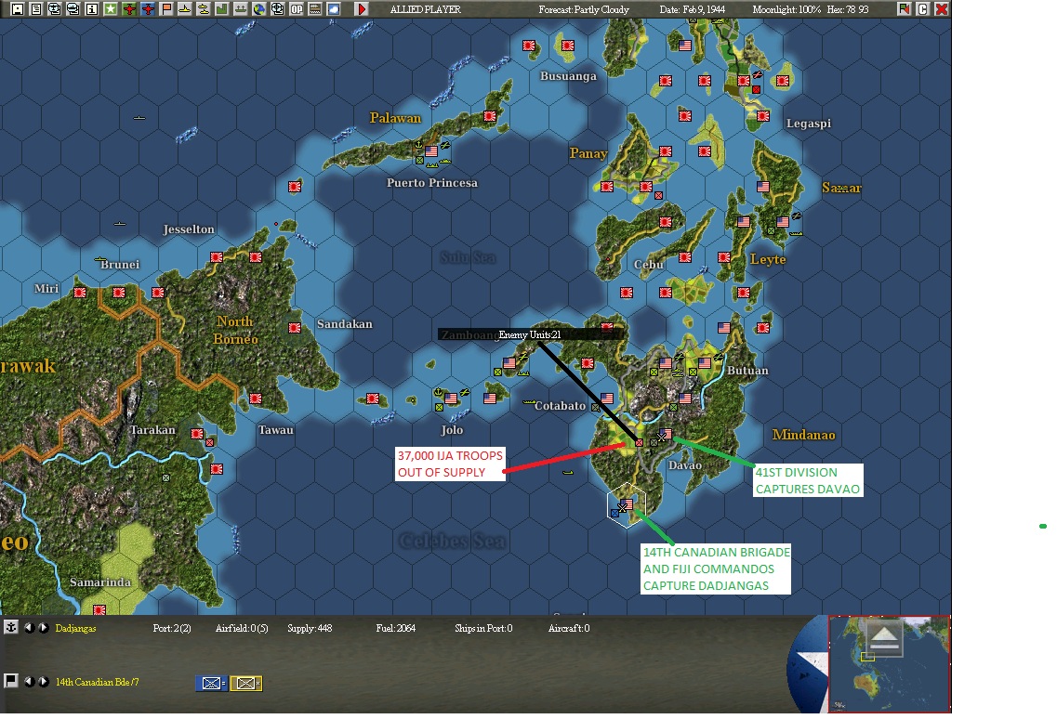Click the crosshair target toolbar icon
1057x719 pixels.
tap(277, 9)
